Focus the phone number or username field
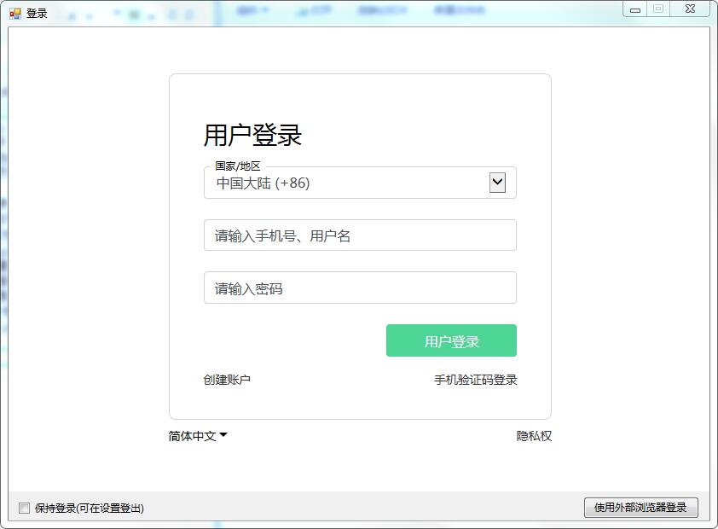The width and height of the screenshot is (718, 529). click(360, 235)
